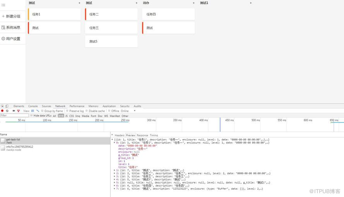The width and height of the screenshot is (344, 197).
Task: Toggle the red filter funnel icon
Action: [19, 111]
